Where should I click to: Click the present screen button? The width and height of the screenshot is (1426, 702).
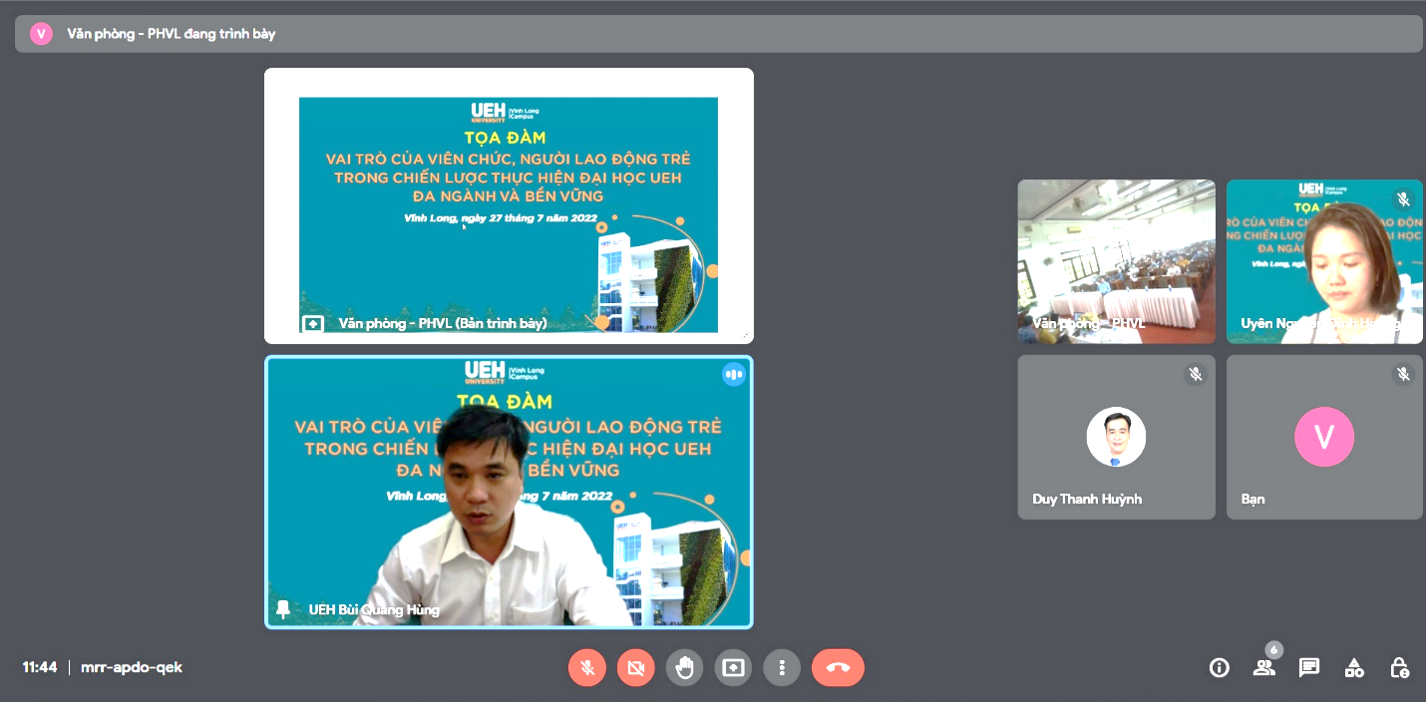pyautogui.click(x=733, y=668)
